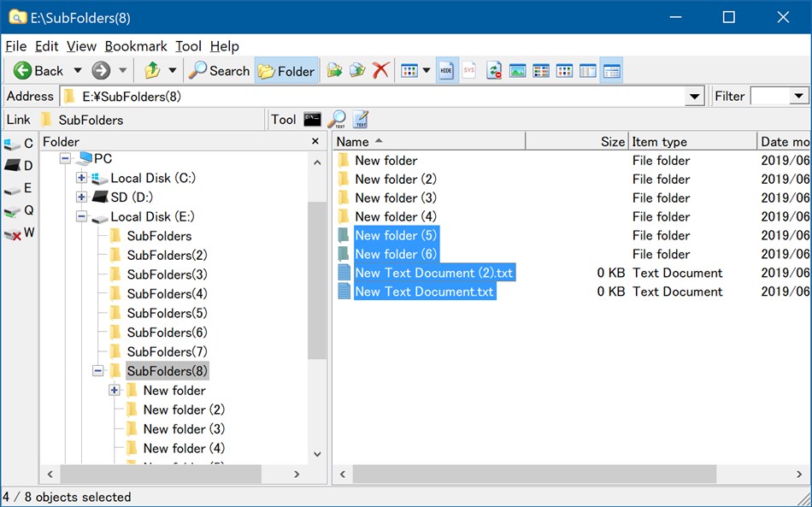This screenshot has height=507, width=812.
Task: Switch to list columns view icon
Action: point(588,70)
